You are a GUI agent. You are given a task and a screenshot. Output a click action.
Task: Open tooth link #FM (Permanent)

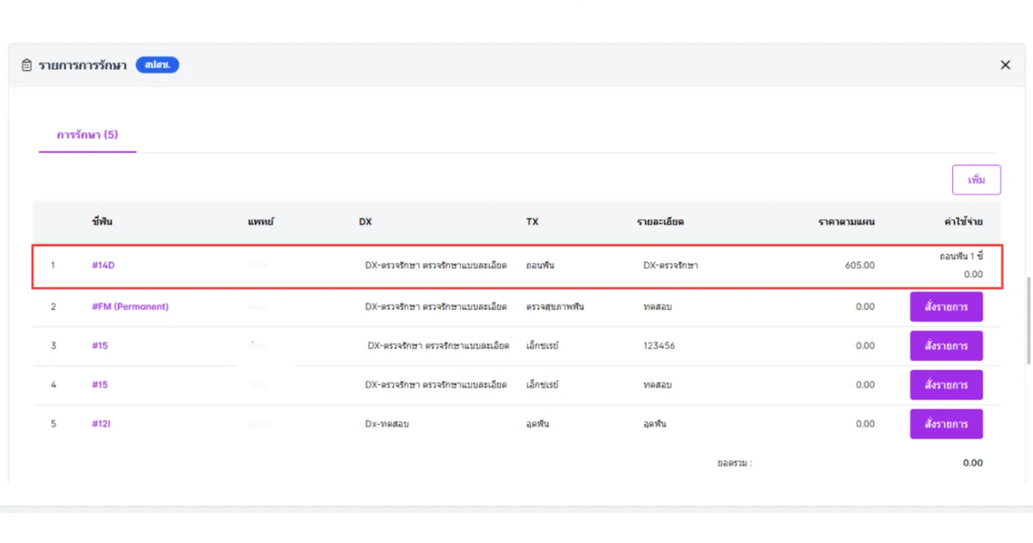[x=130, y=307]
